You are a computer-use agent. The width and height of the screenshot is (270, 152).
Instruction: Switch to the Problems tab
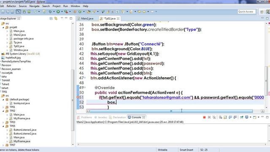coord(85,117)
